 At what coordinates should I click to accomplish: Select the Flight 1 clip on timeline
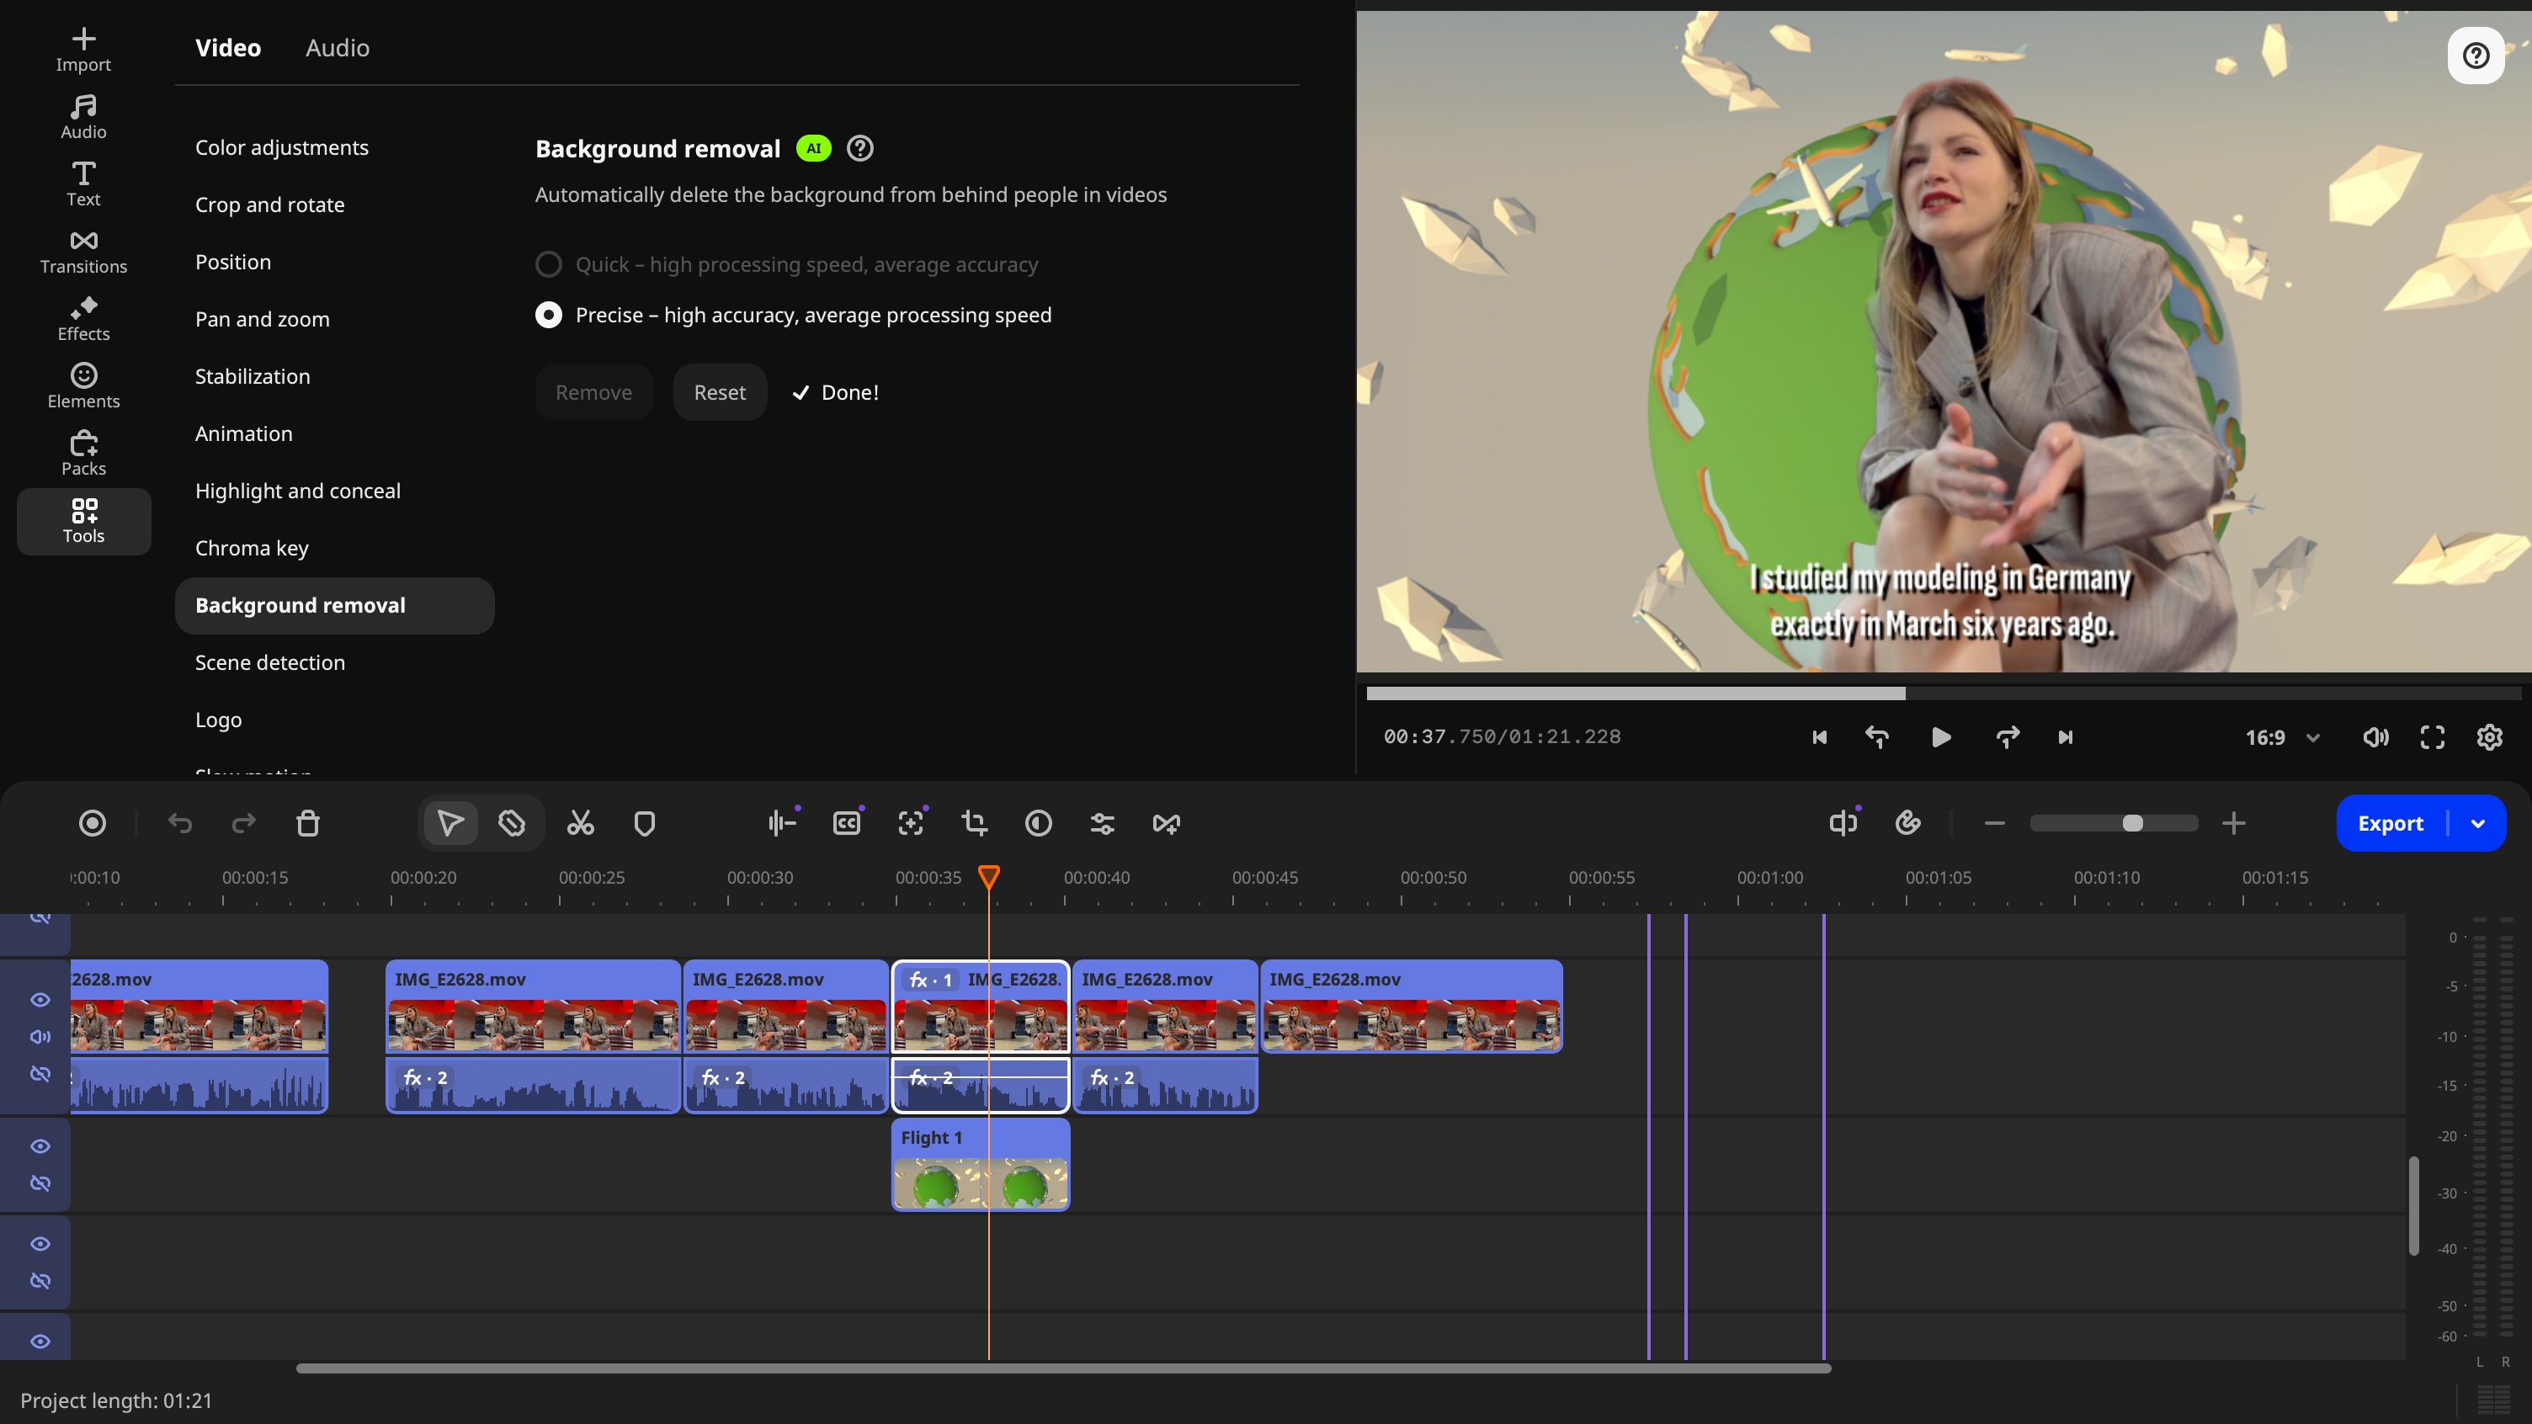(980, 1166)
